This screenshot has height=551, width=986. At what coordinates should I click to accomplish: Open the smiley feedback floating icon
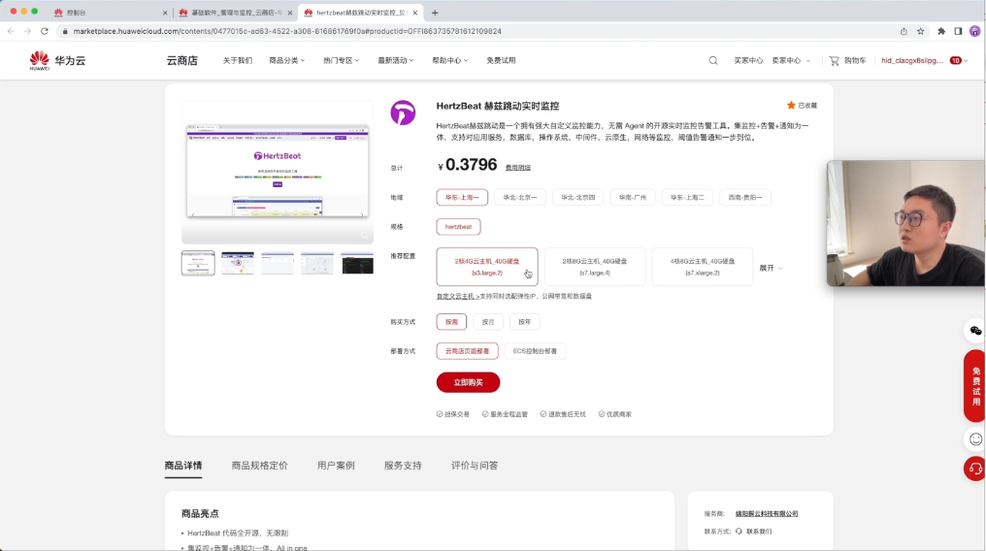point(975,439)
